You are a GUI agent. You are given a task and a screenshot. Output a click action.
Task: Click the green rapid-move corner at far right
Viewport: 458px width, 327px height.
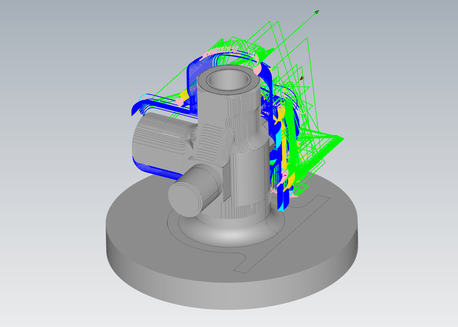click(342, 138)
